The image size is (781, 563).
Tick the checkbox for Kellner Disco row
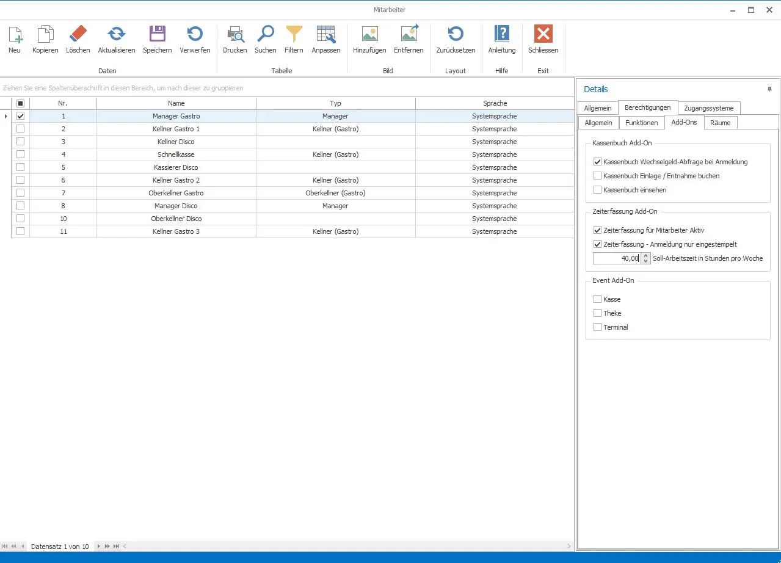coord(21,142)
